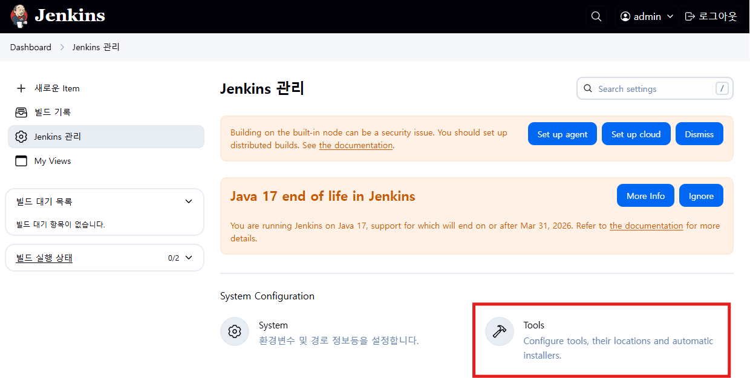Click the admin username text
This screenshot has height=378, width=750.
[x=647, y=16]
